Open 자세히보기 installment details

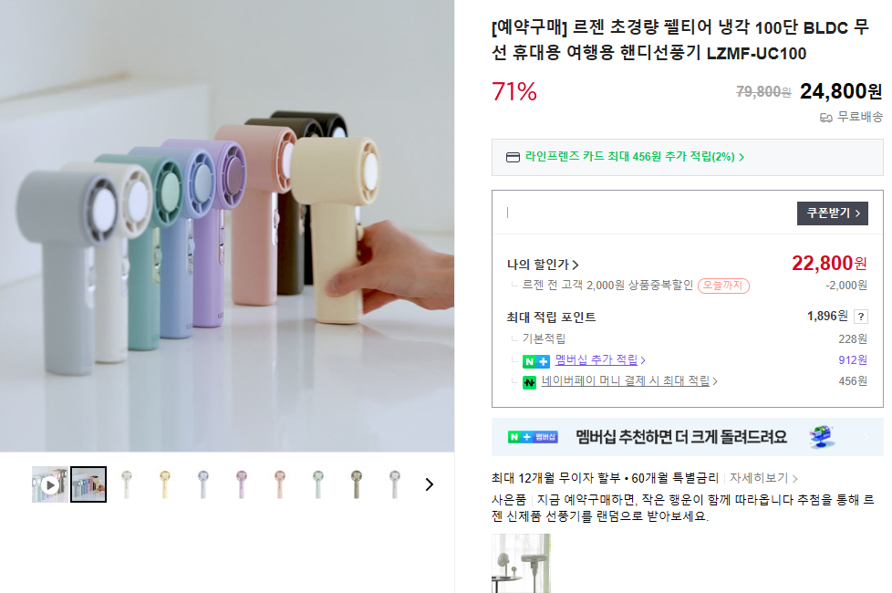point(763,478)
